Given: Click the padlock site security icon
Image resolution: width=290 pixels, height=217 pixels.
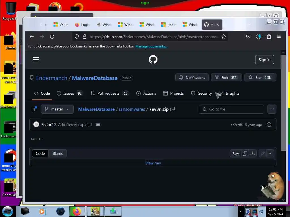Looking at the screenshot, I should (x=85, y=36).
